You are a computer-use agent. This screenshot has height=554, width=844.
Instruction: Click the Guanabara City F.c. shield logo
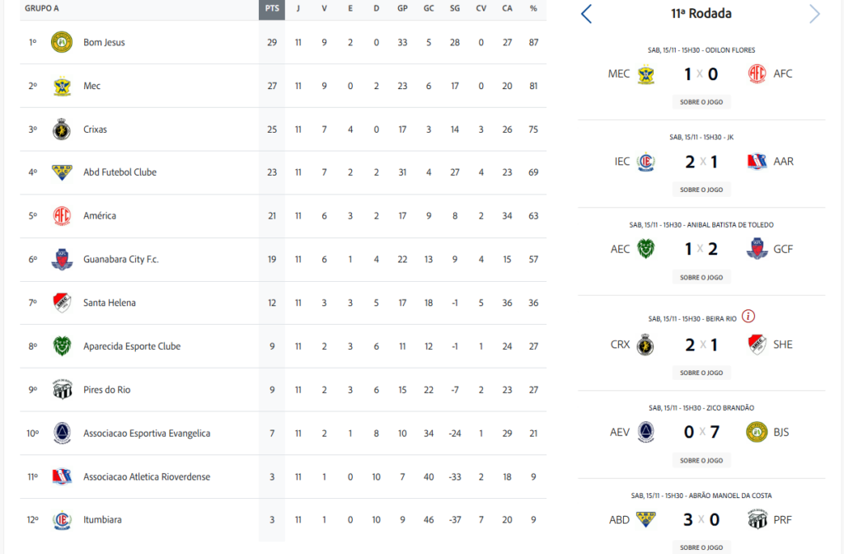(x=62, y=260)
